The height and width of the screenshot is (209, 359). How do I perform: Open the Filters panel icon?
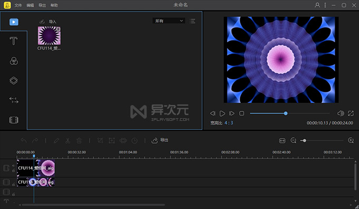(14, 61)
